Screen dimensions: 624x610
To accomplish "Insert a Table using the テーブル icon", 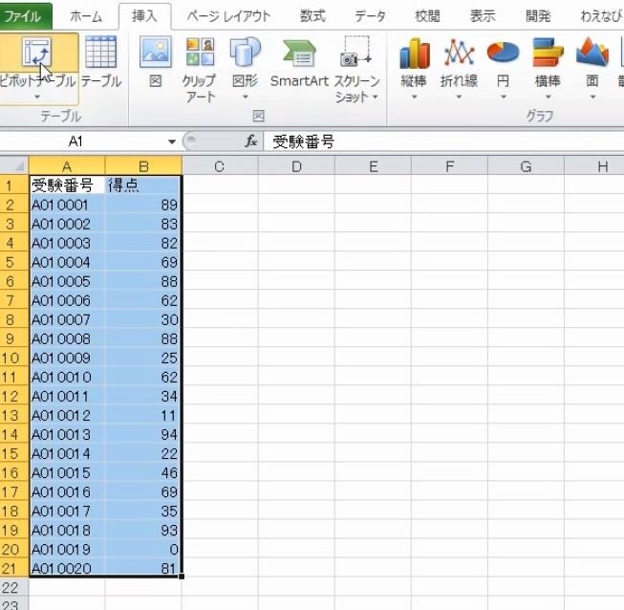I will click(101, 53).
